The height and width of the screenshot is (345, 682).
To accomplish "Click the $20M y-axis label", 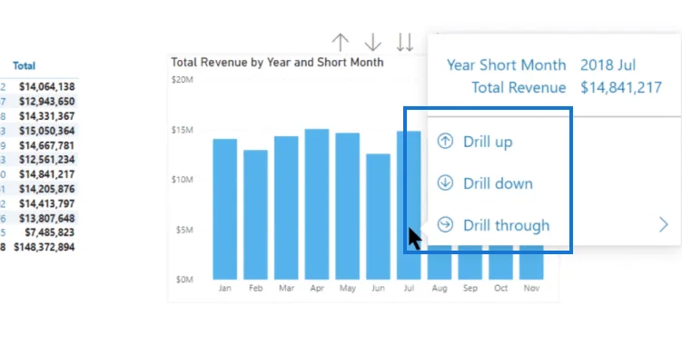I will point(183,80).
